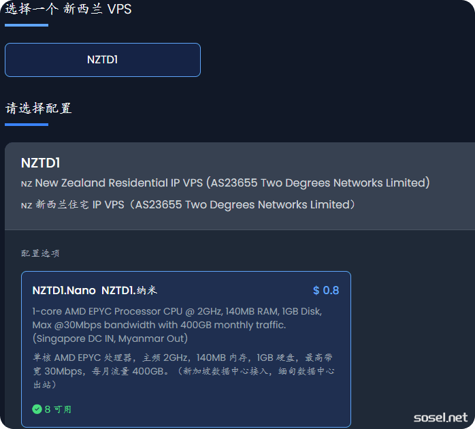Click the English 1-core AMD EPYC spec text
Viewport: 475px width, 429px height.
click(177, 324)
